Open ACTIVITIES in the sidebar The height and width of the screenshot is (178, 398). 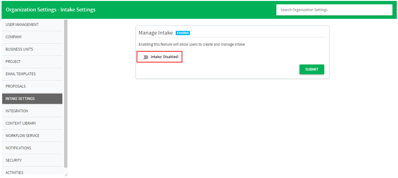[32, 172]
